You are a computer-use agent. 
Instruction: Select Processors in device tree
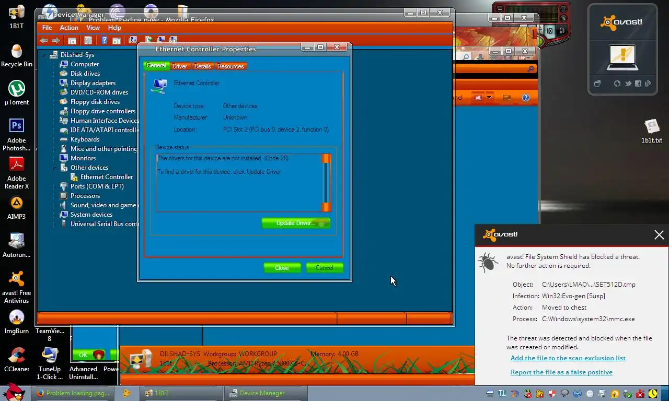pyautogui.click(x=85, y=196)
